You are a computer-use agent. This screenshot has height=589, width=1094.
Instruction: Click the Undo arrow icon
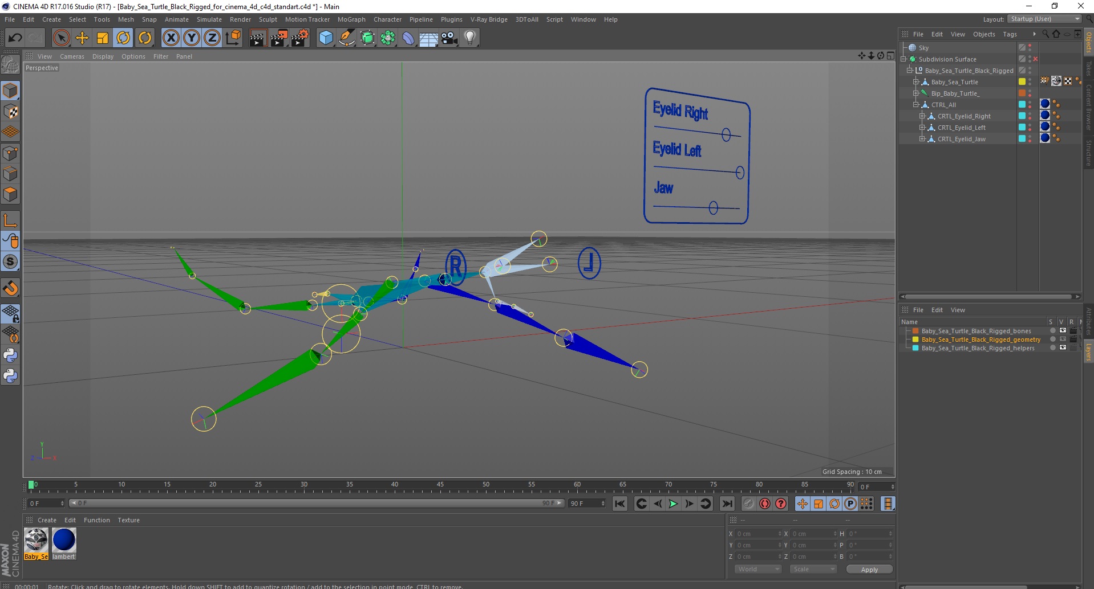tap(15, 38)
